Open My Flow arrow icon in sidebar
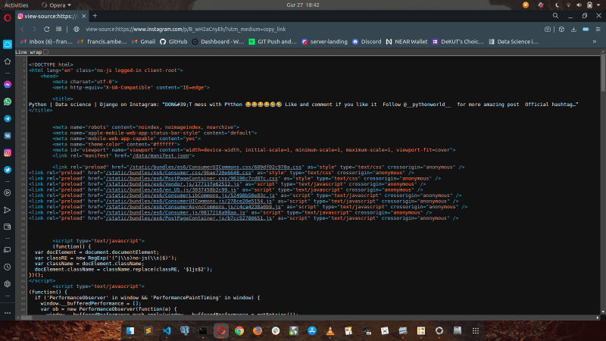The image size is (606, 341). tap(8, 210)
